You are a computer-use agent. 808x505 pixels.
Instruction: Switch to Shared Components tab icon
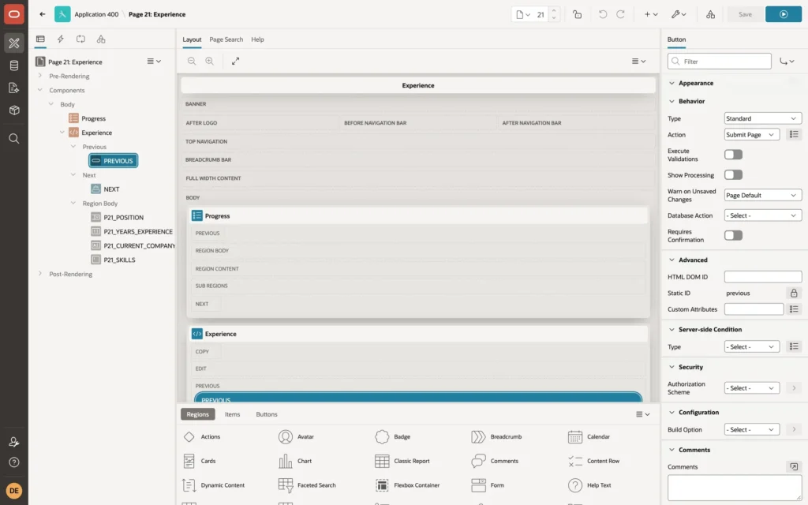101,39
